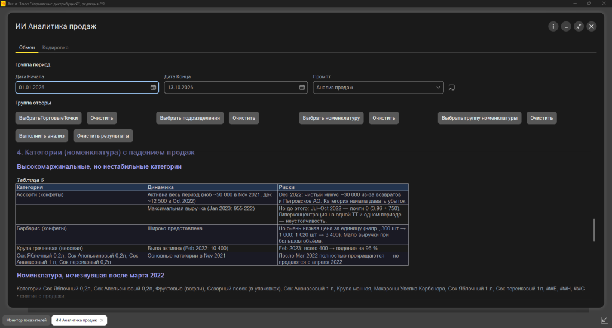This screenshot has width=612, height=328.
Task: Click ВыбратьТорговыеТочки button
Action: pos(48,118)
